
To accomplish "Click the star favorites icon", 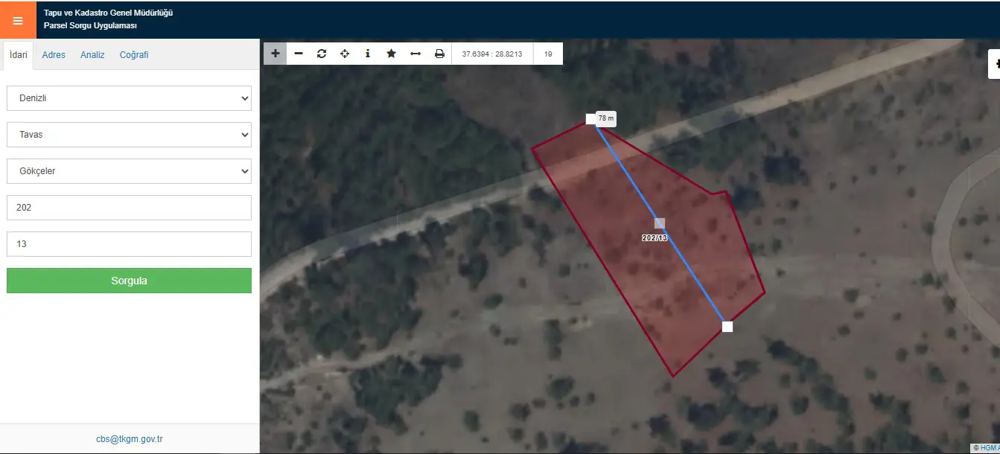I will (391, 54).
